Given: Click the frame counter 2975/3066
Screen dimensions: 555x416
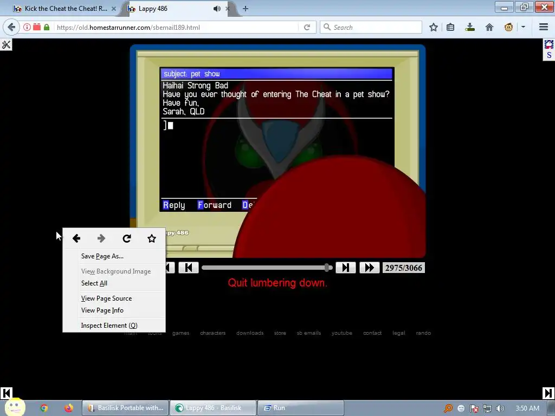Looking at the screenshot, I should tap(403, 268).
